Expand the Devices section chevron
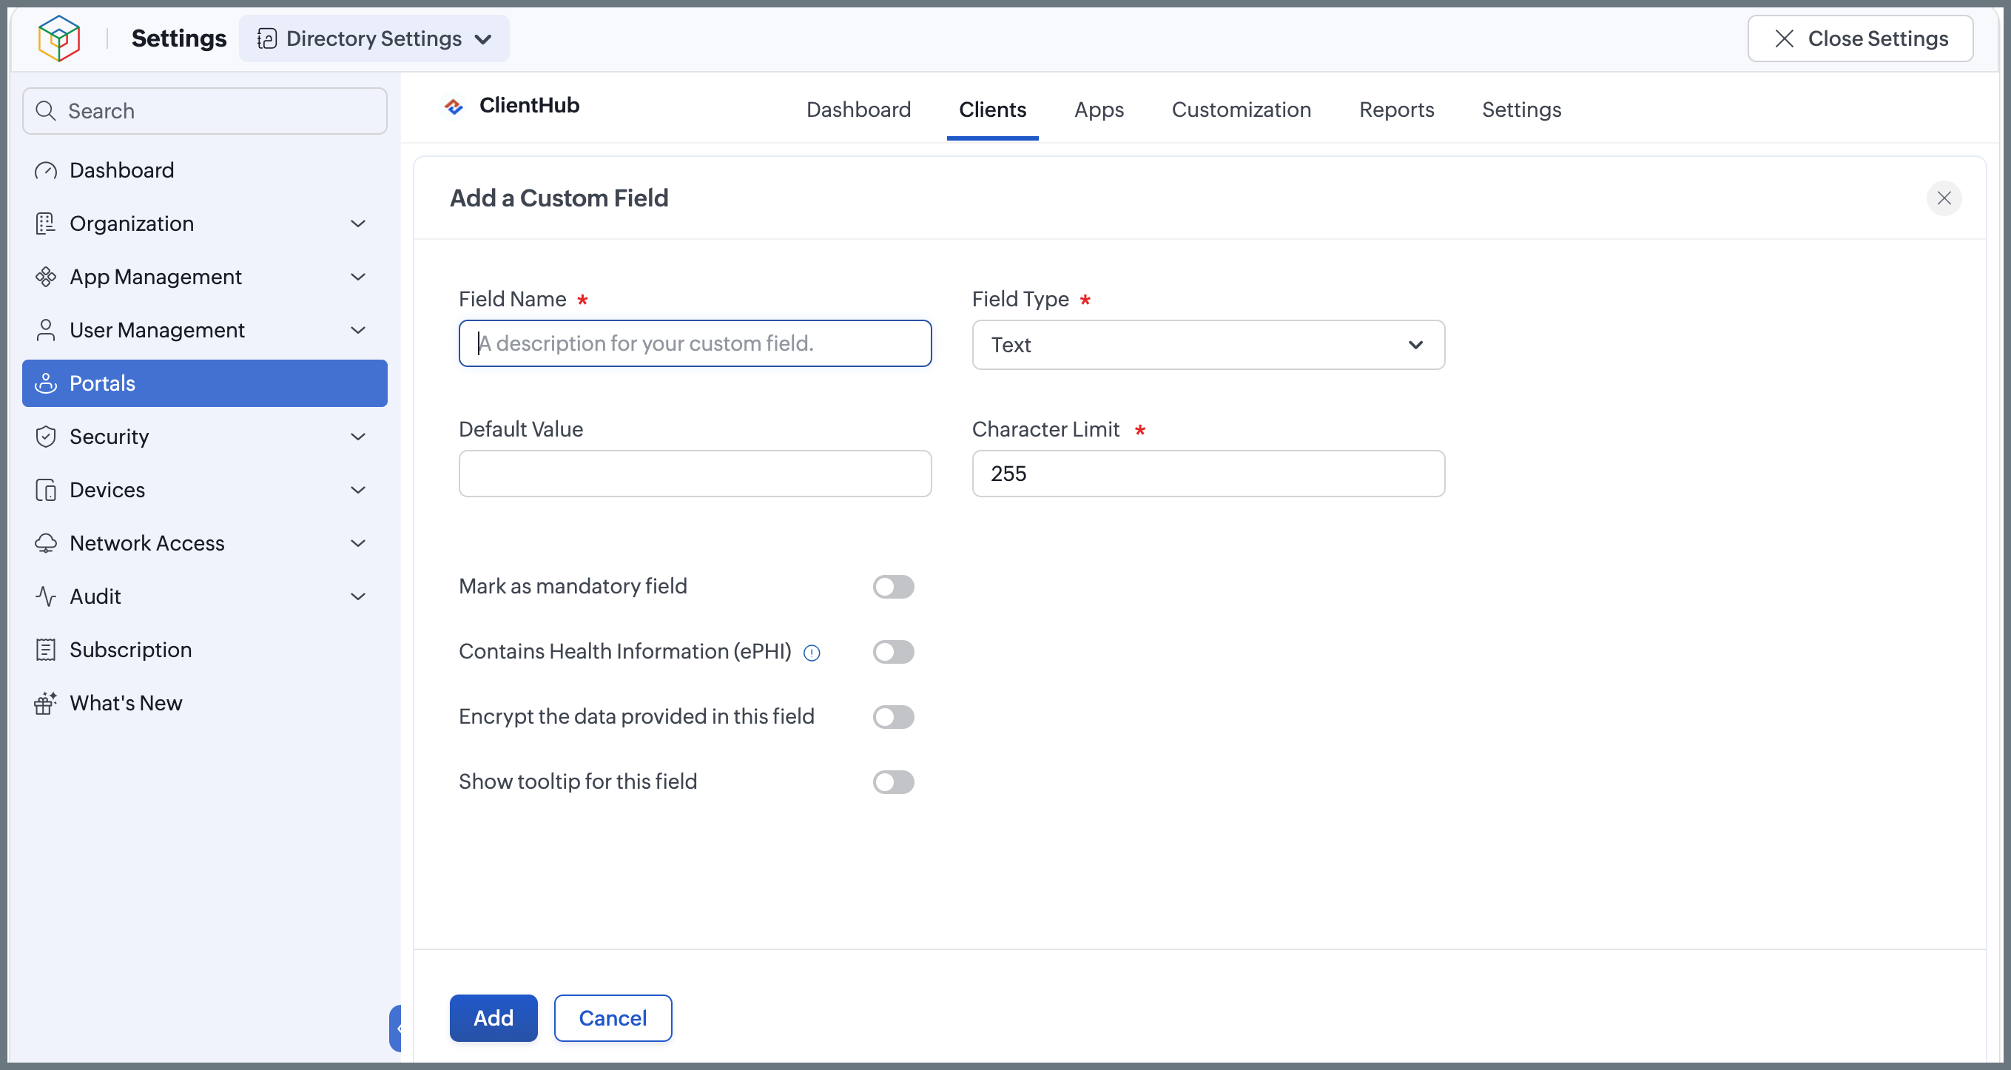 coord(358,491)
